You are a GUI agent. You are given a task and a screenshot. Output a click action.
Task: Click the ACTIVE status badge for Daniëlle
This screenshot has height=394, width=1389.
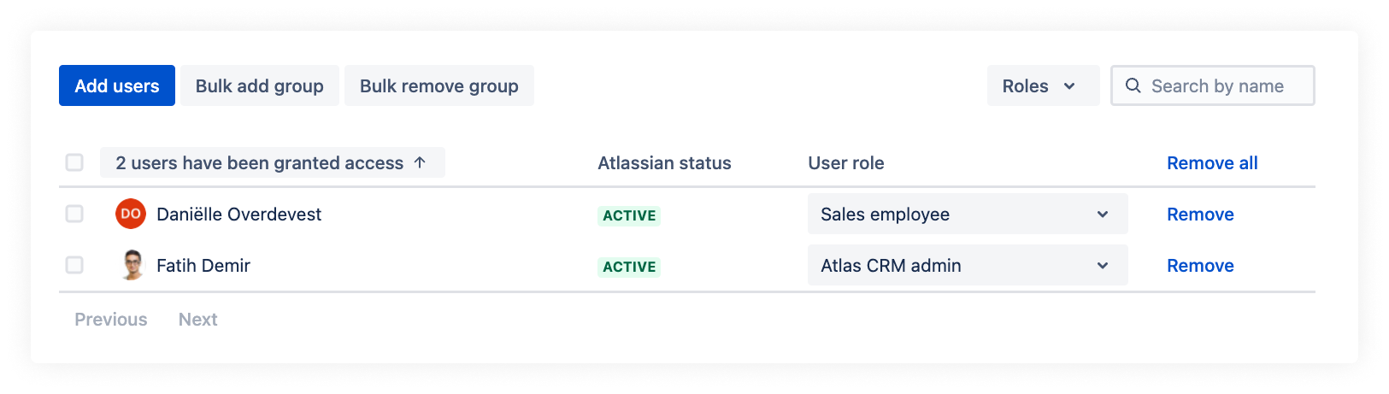coord(629,215)
